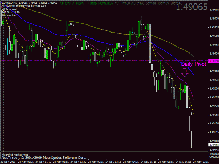Viewport: 219px width, 164px height.
Task: Select 'ATR(20) for the previous bar was 6.64' line
Action: click(24, 6)
